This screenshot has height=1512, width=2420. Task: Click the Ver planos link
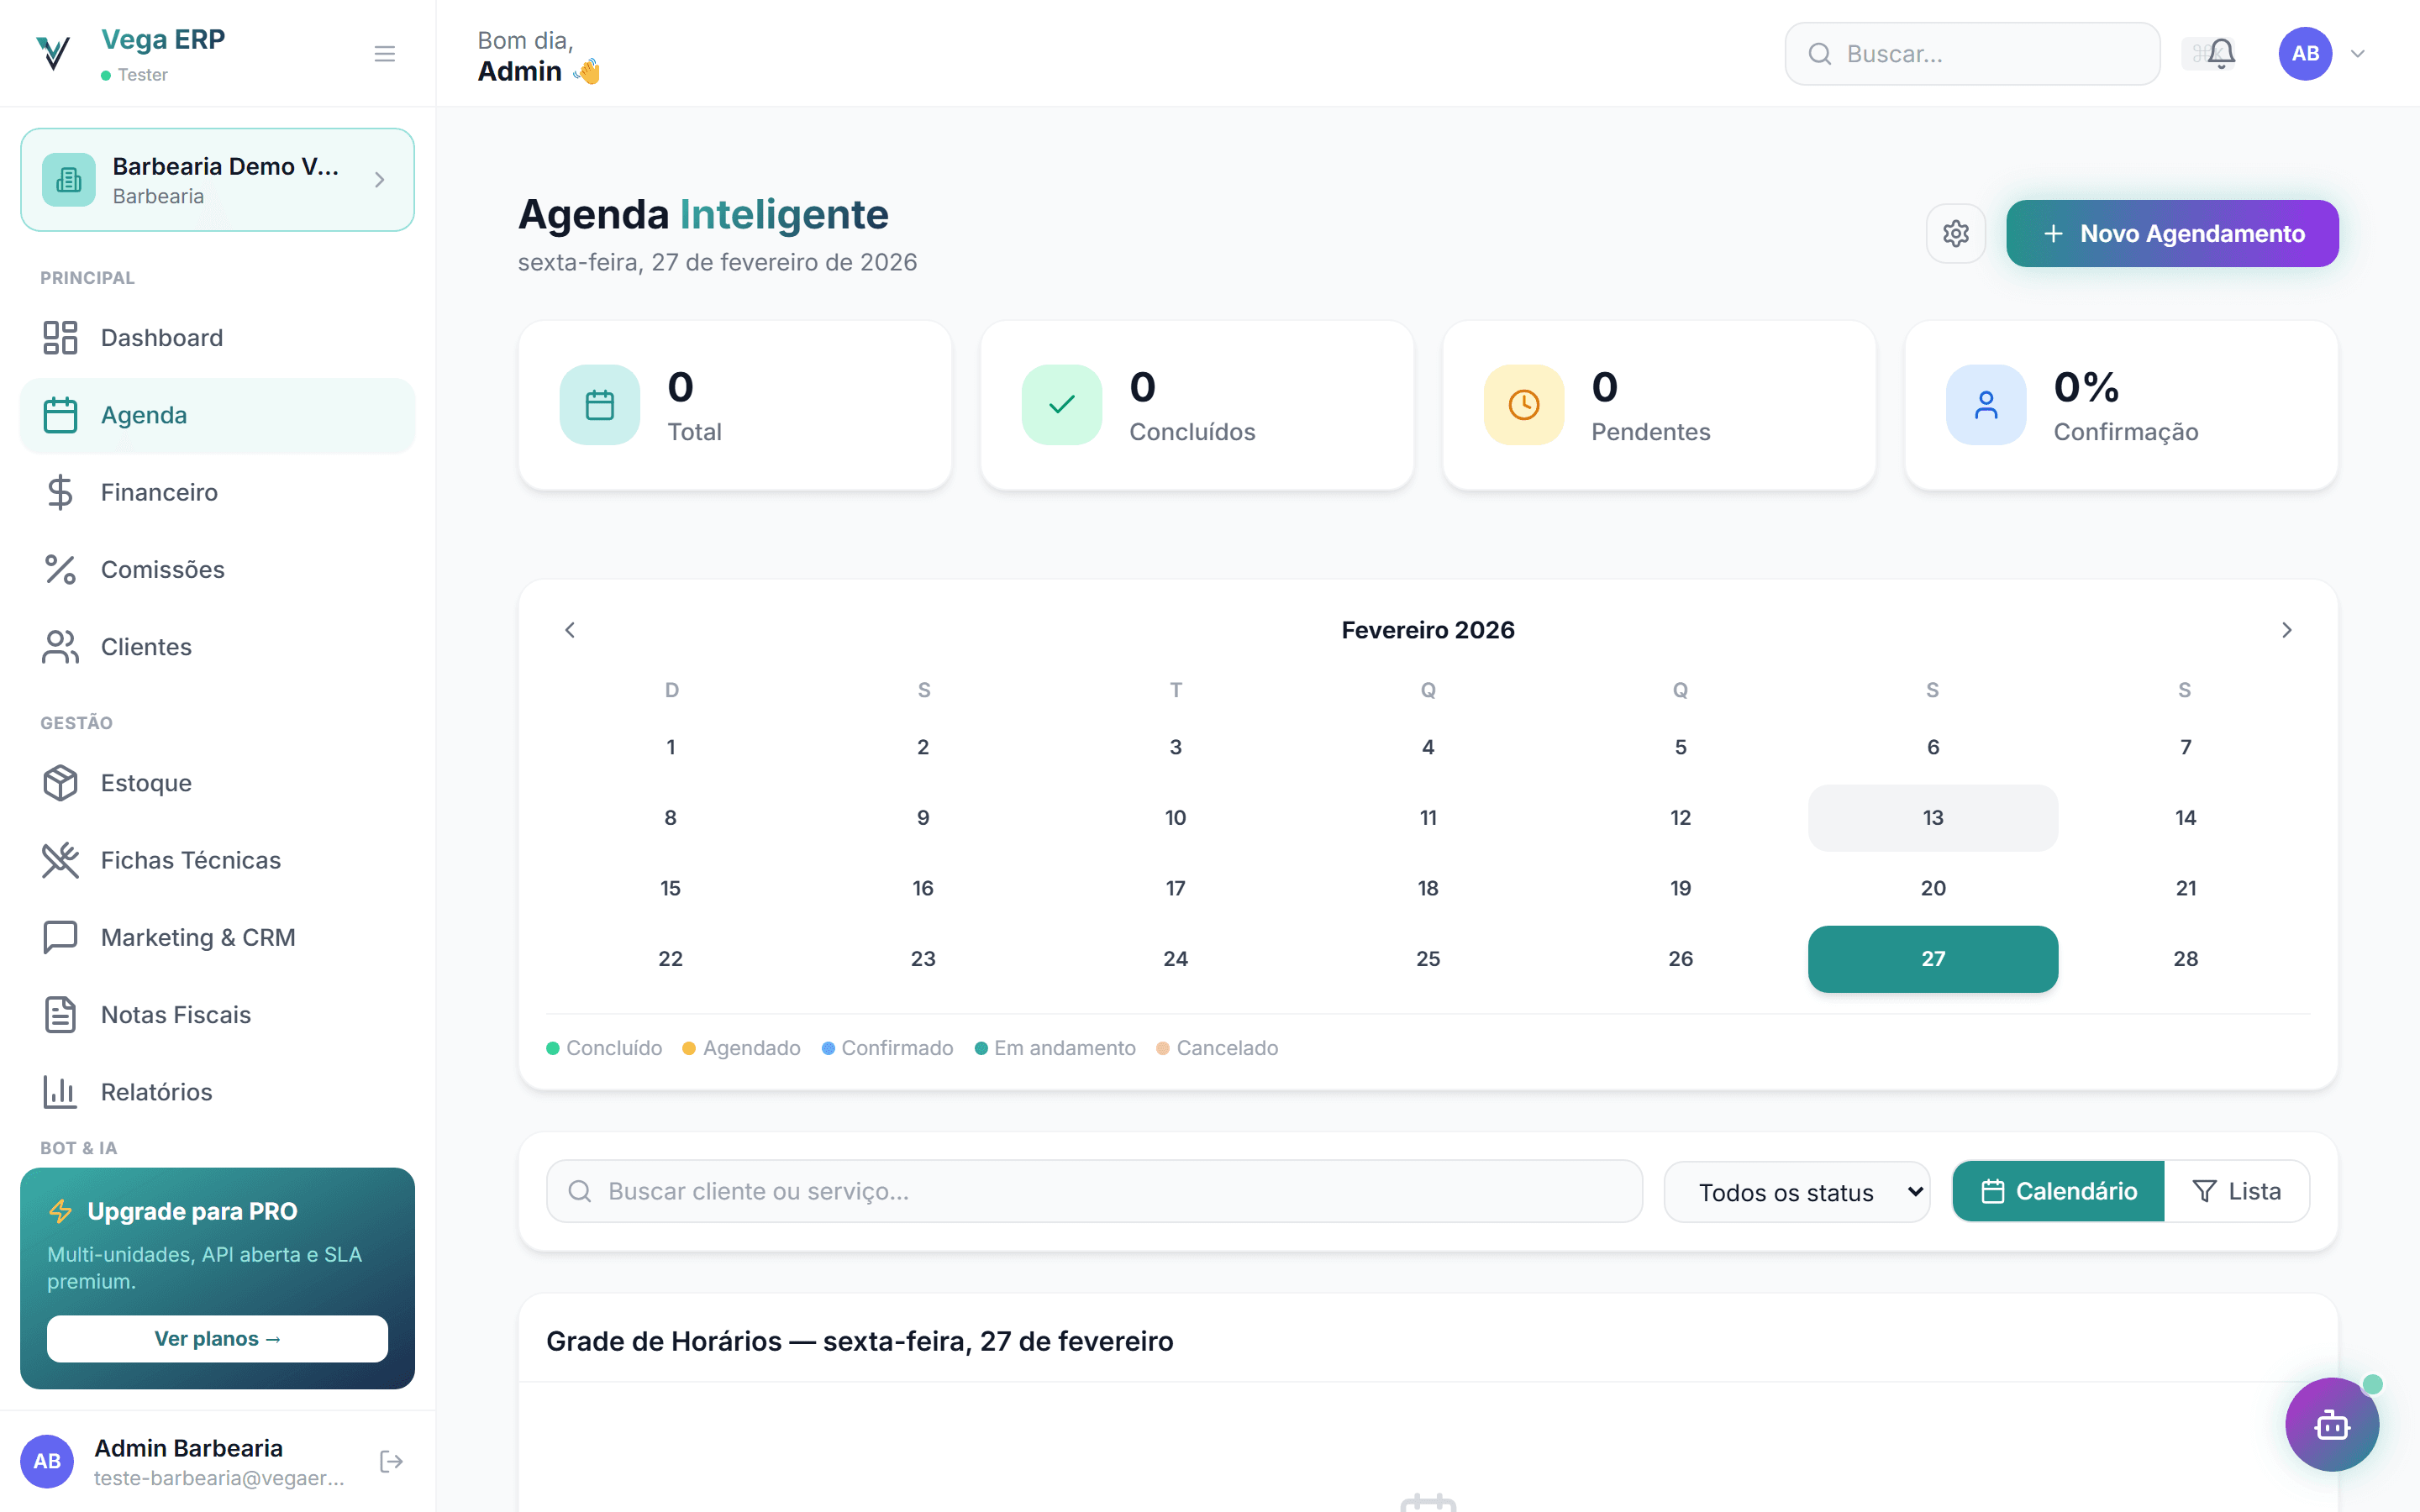click(x=217, y=1338)
